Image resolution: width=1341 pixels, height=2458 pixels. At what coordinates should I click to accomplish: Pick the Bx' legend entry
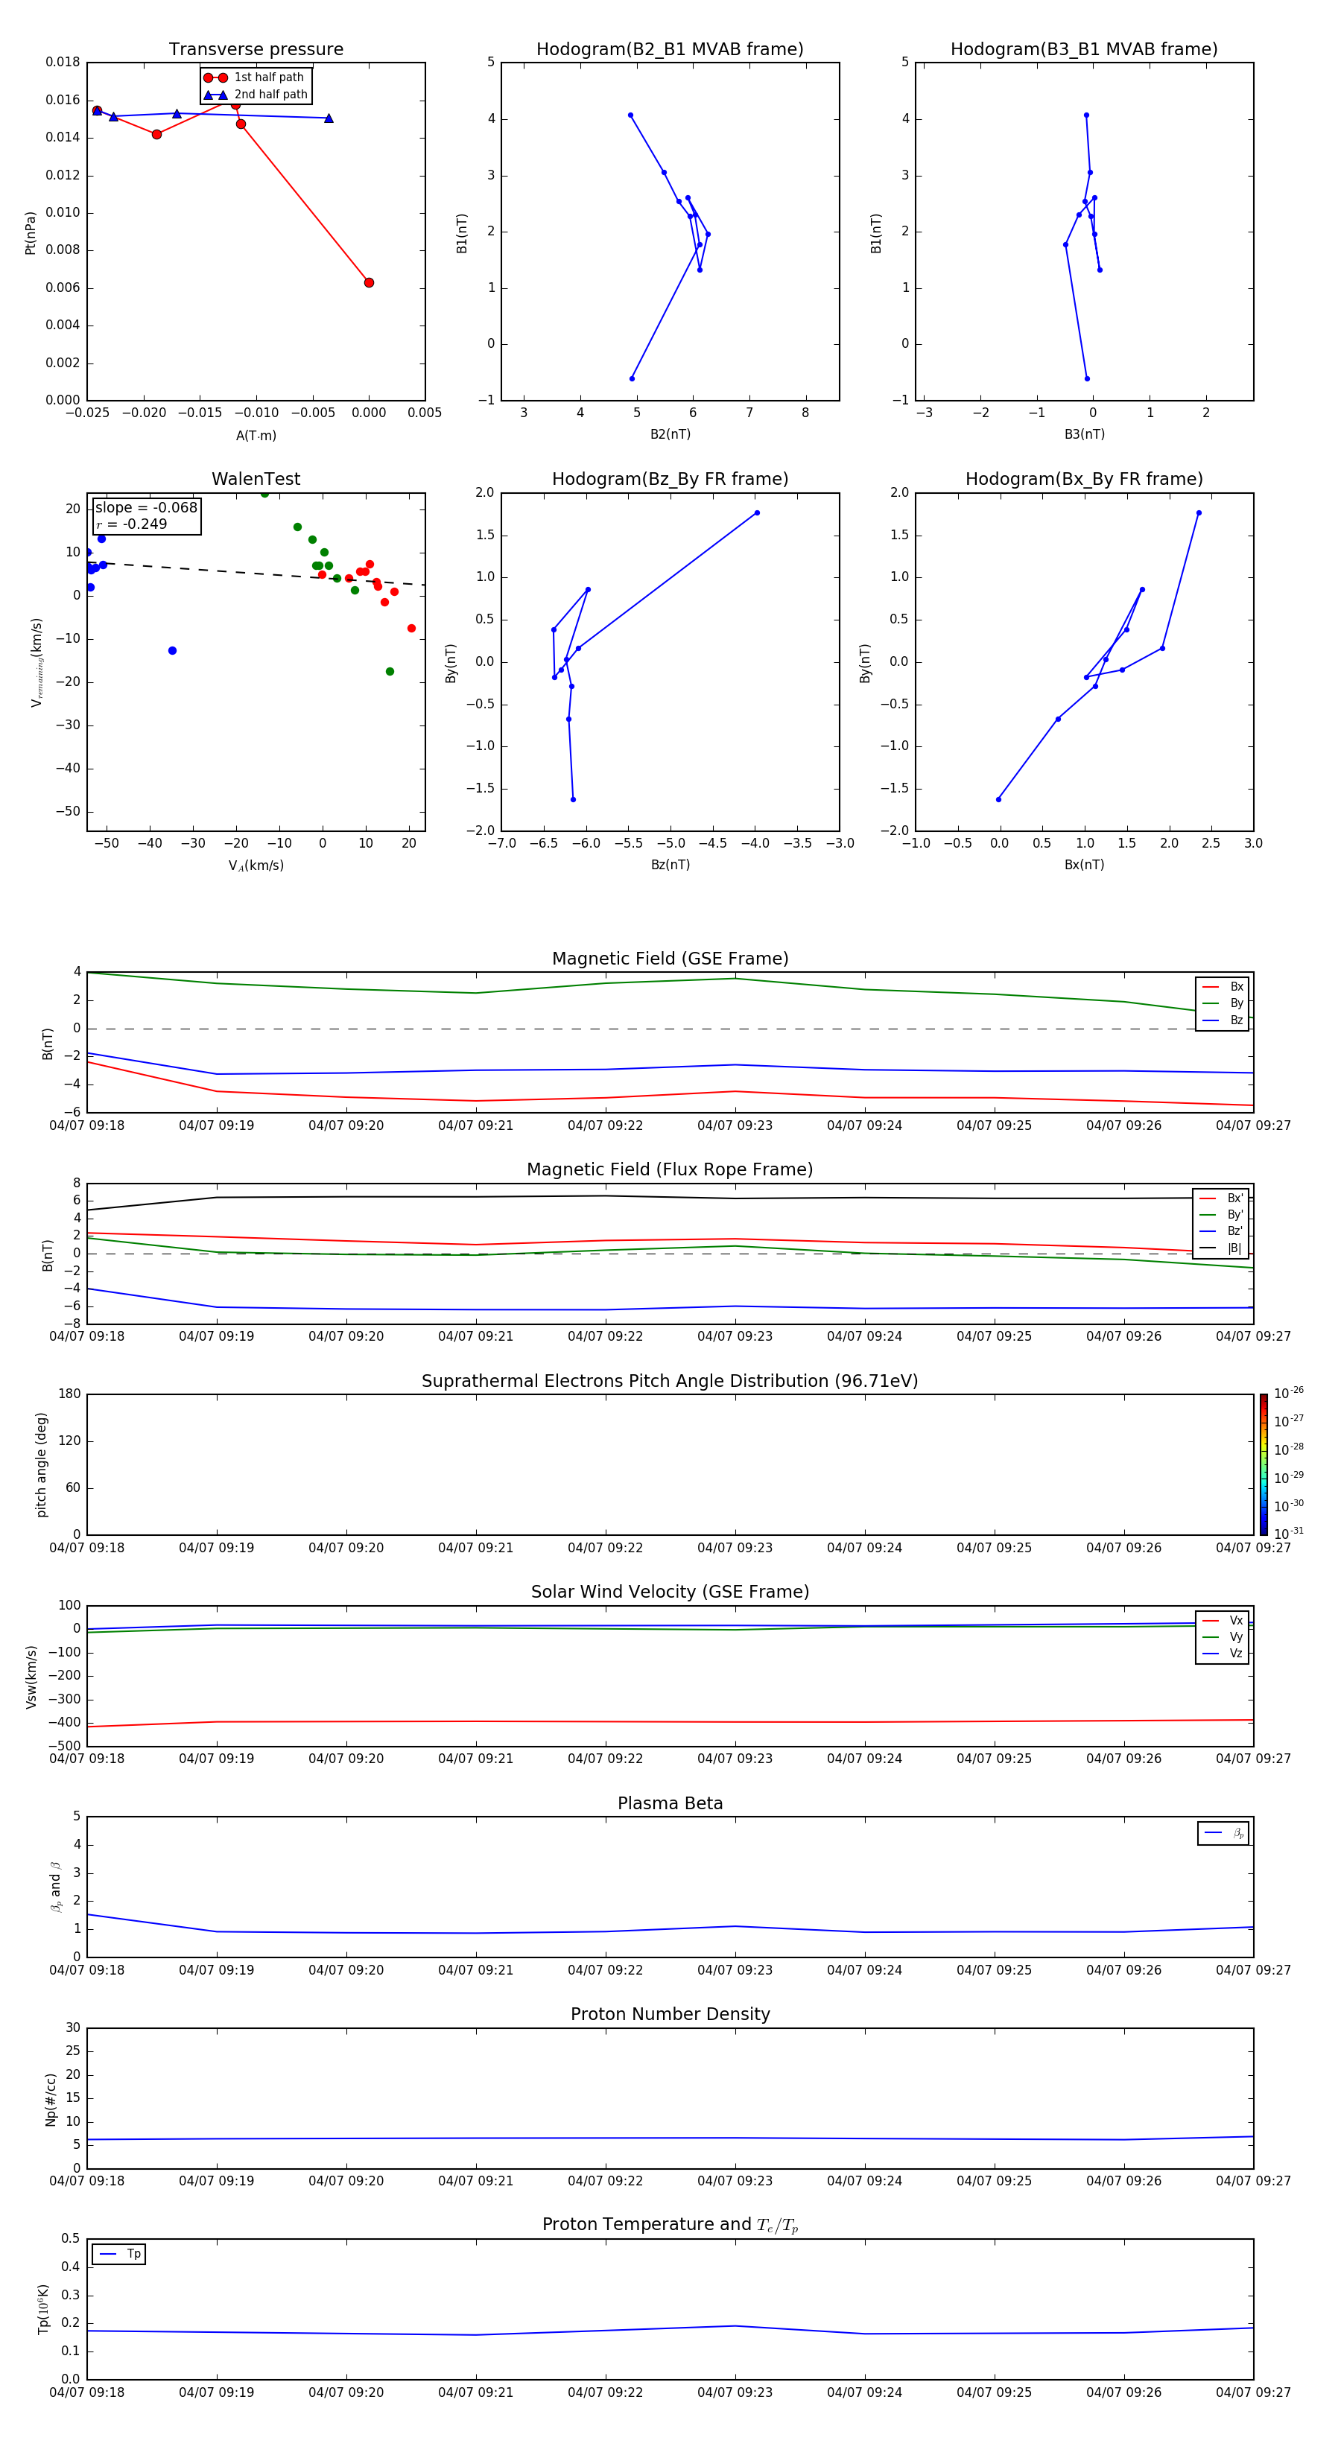1222,1198
